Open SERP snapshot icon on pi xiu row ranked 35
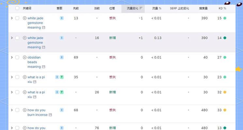 pyautogui.click(x=35, y=82)
